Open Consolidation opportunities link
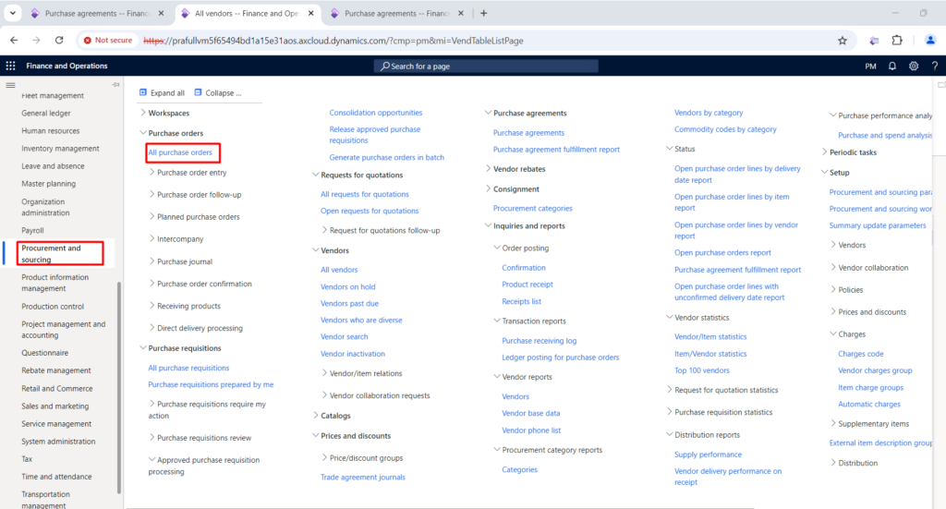 [x=376, y=113]
